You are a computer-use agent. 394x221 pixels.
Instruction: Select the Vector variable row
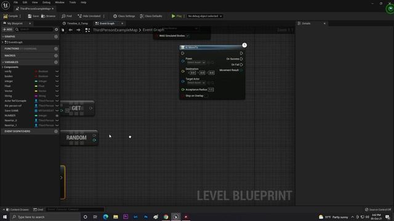30,91
